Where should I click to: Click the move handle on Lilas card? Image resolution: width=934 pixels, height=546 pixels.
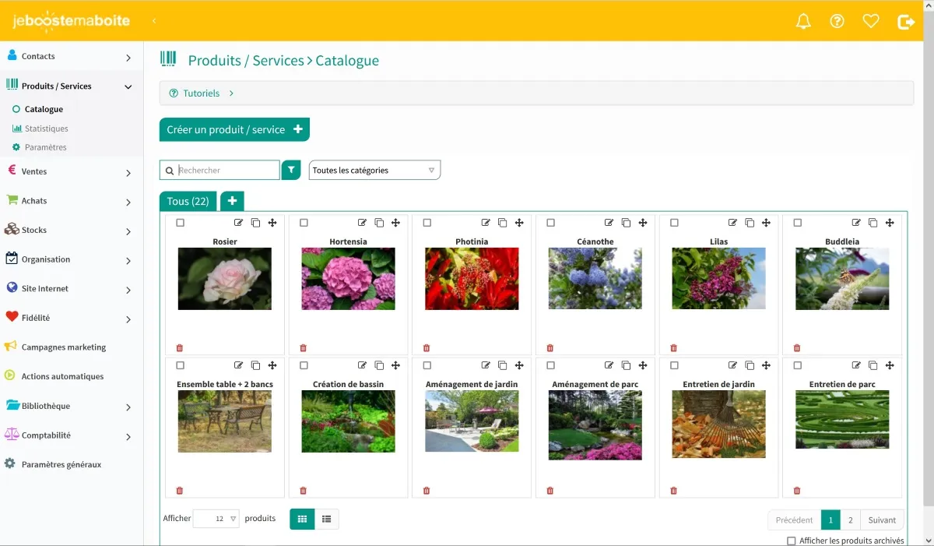point(767,223)
